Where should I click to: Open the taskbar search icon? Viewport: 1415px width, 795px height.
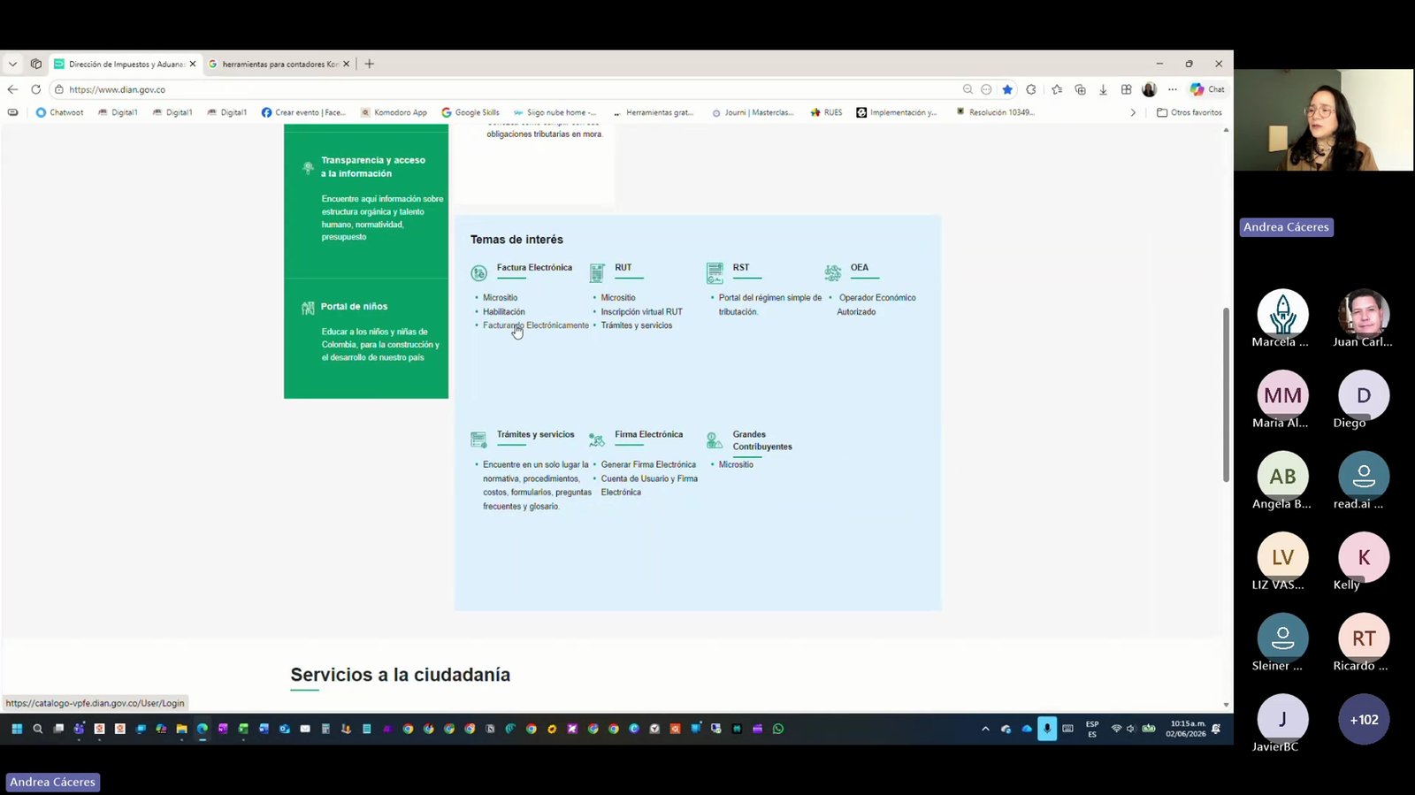tap(37, 729)
